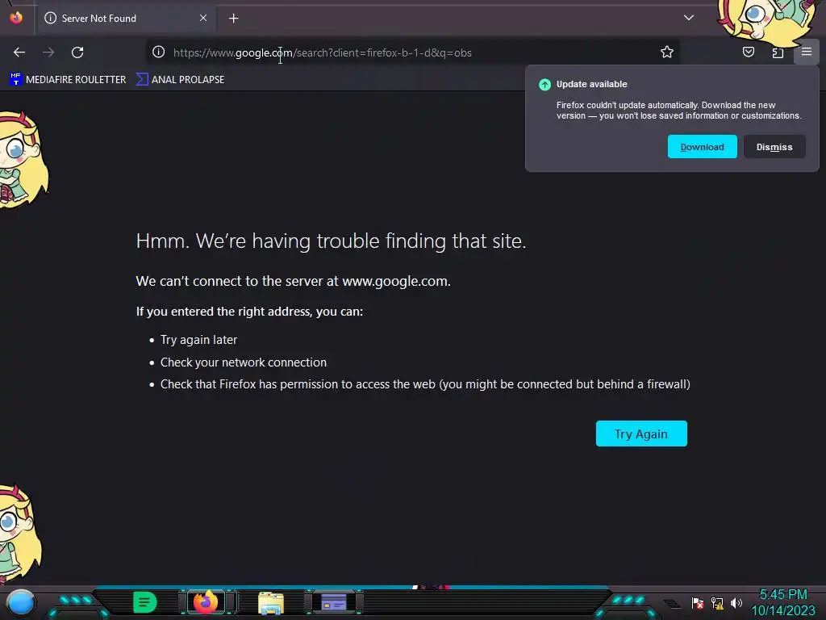Click 'Hmm. We're having trouble' heading
The image size is (826, 620).
click(x=331, y=241)
